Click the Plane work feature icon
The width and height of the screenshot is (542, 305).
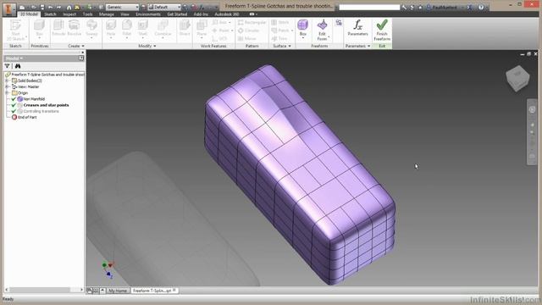(x=202, y=25)
